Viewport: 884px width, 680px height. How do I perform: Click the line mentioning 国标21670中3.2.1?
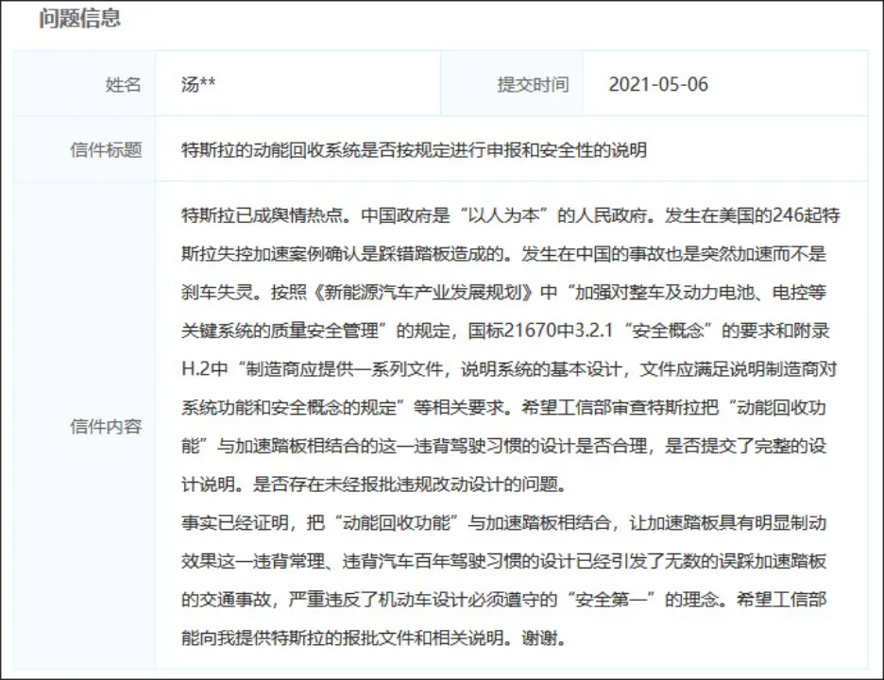(505, 331)
